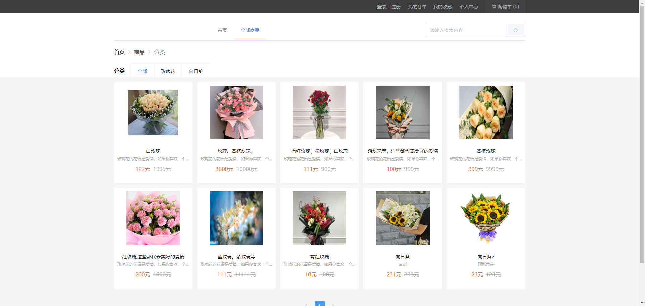Viewport: 645px width, 306px height.
Task: Click the 登录 login link
Action: tap(381, 7)
